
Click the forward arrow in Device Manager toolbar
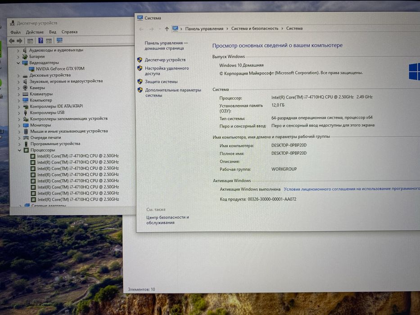pyautogui.click(x=19, y=40)
